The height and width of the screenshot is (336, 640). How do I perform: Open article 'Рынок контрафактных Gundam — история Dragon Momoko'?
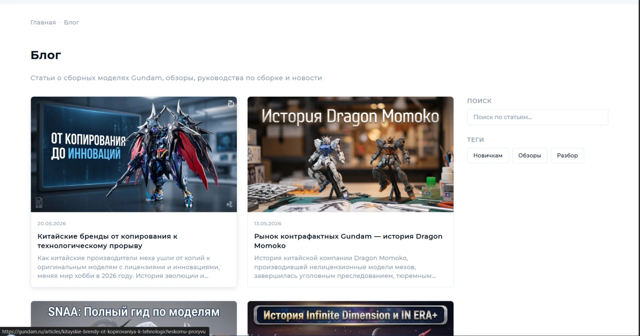[x=348, y=241]
